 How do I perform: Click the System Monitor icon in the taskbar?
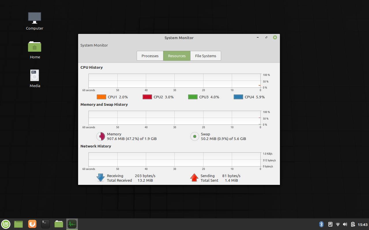[x=72, y=224]
